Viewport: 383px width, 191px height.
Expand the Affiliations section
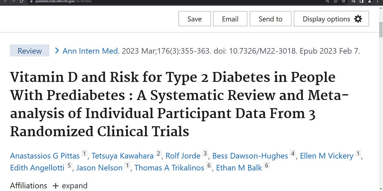70,186
